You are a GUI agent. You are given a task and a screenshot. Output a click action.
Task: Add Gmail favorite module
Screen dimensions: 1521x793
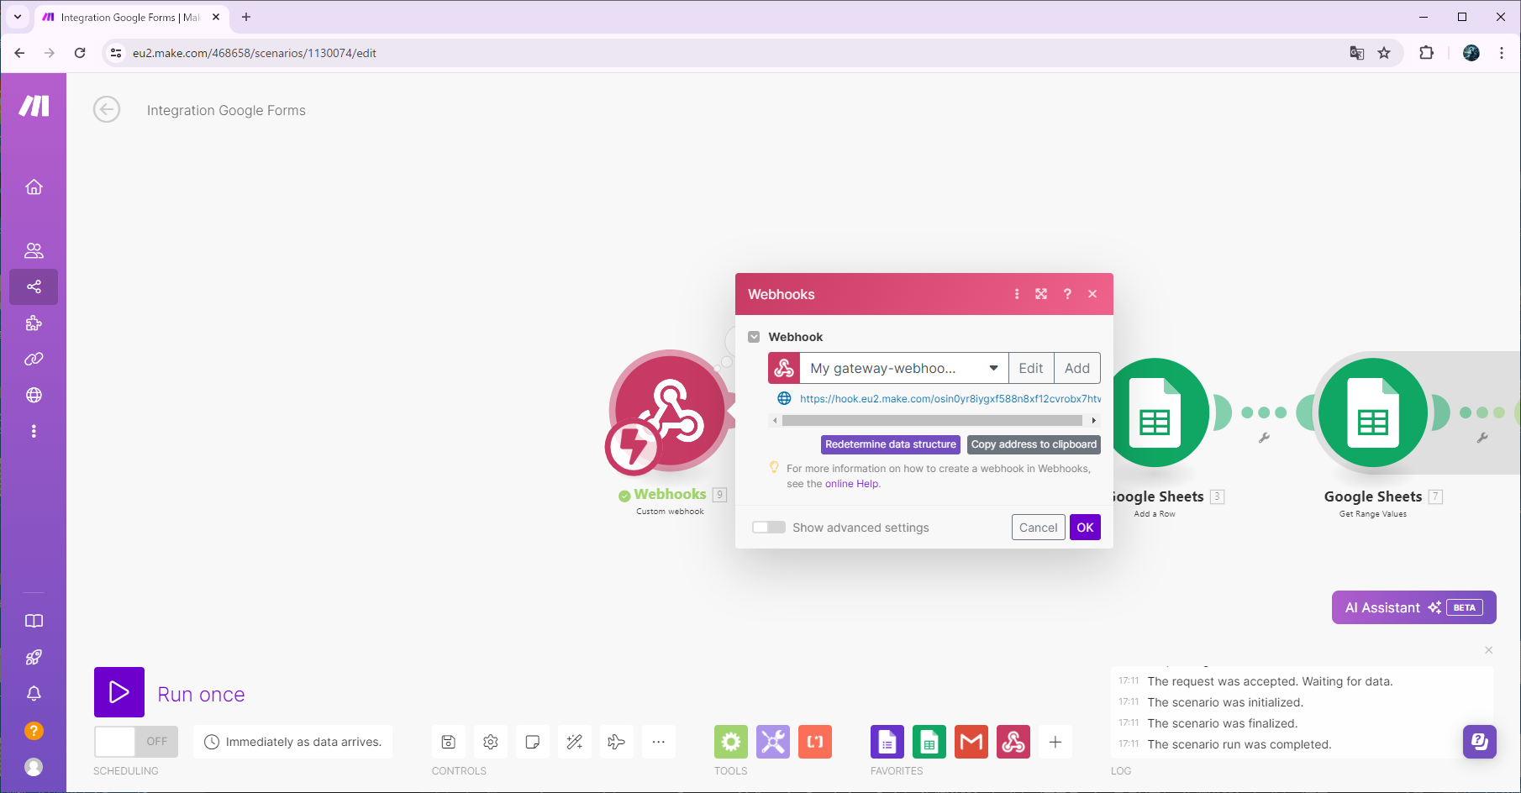click(971, 742)
